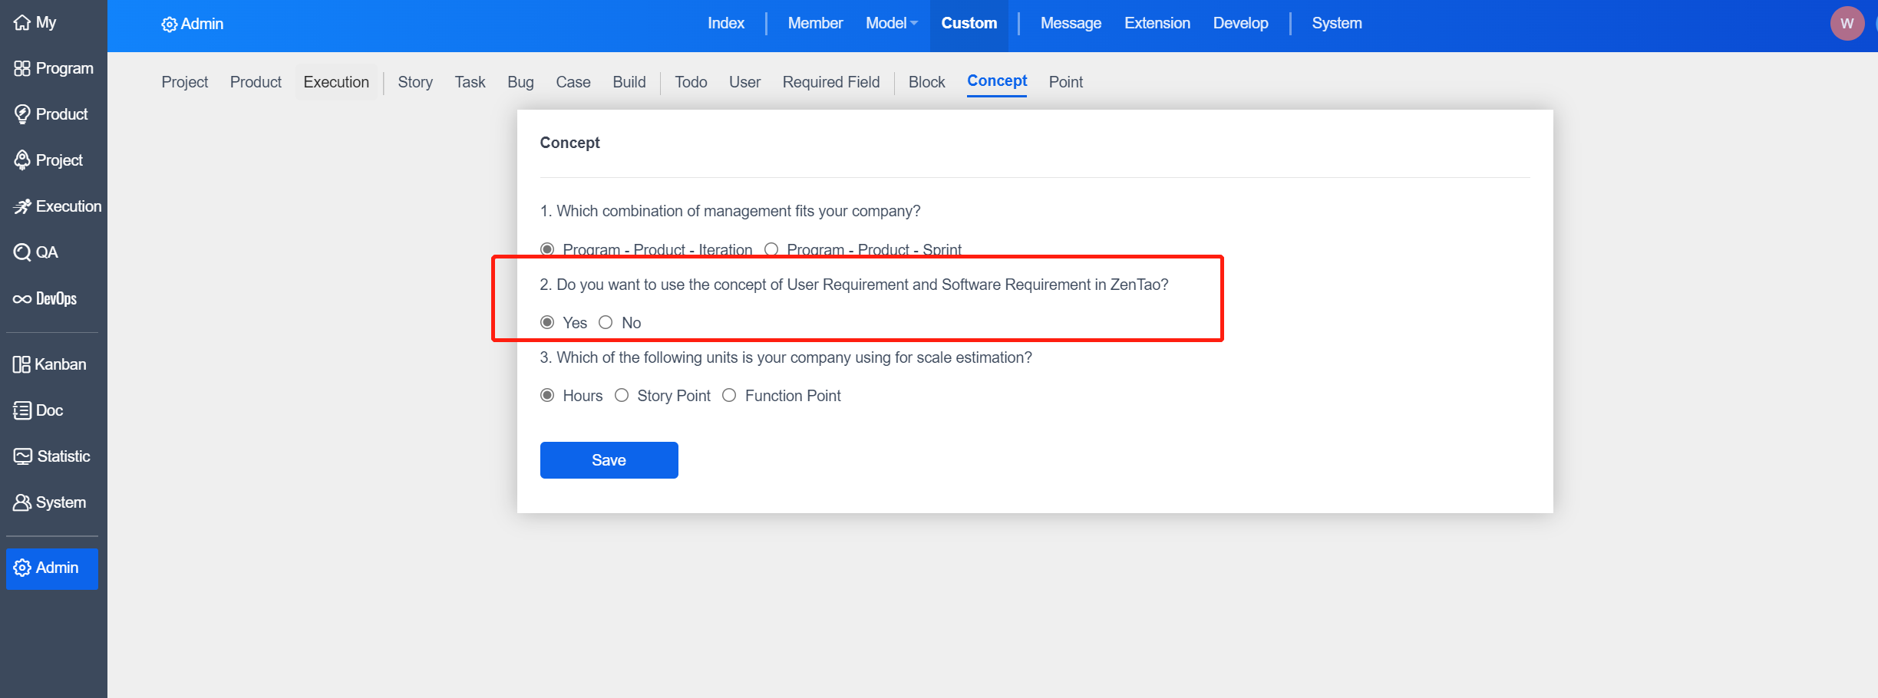Select Function Point radio button
Viewport: 1878px width, 698px height.
tap(729, 395)
